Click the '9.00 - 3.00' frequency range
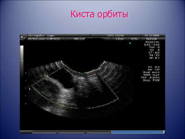185x139 pixels. point(152,45)
